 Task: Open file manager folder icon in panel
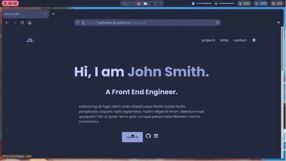(145, 3)
